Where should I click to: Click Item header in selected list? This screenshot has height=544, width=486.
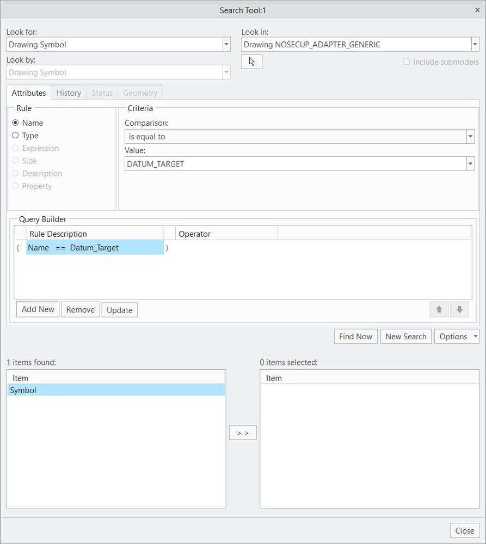point(369,378)
